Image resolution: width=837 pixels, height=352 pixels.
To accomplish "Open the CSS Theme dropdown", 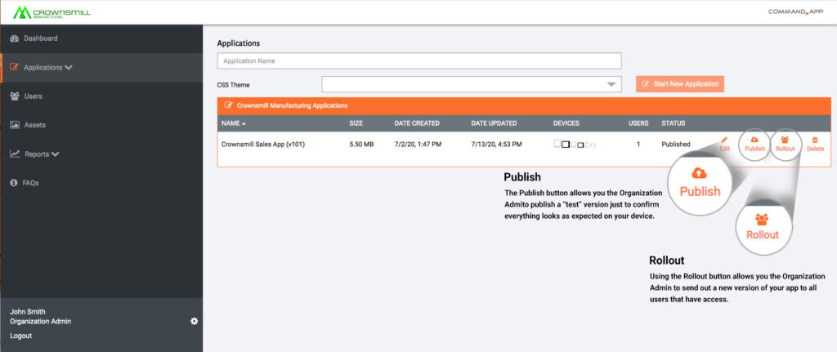I will [x=472, y=84].
